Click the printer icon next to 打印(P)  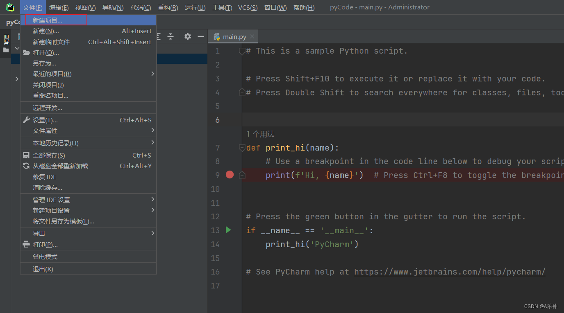coord(26,244)
